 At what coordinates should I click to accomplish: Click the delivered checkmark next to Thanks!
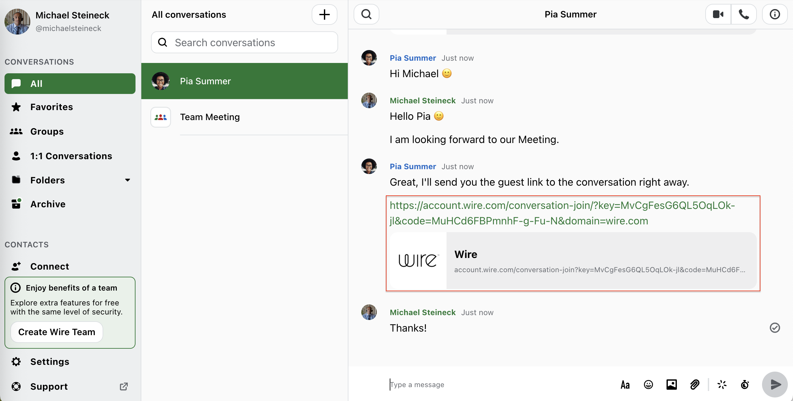pyautogui.click(x=775, y=328)
